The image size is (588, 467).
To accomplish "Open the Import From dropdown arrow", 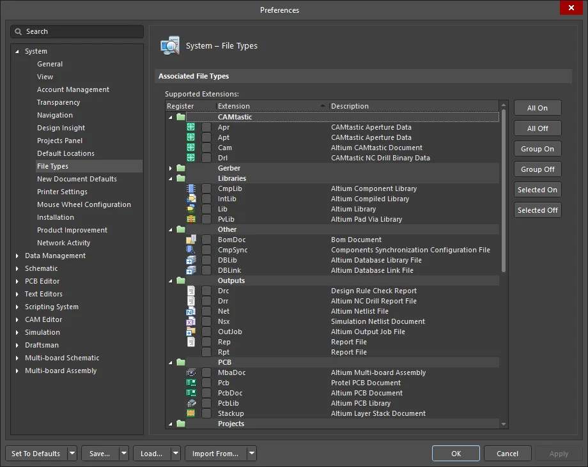I will [252, 454].
